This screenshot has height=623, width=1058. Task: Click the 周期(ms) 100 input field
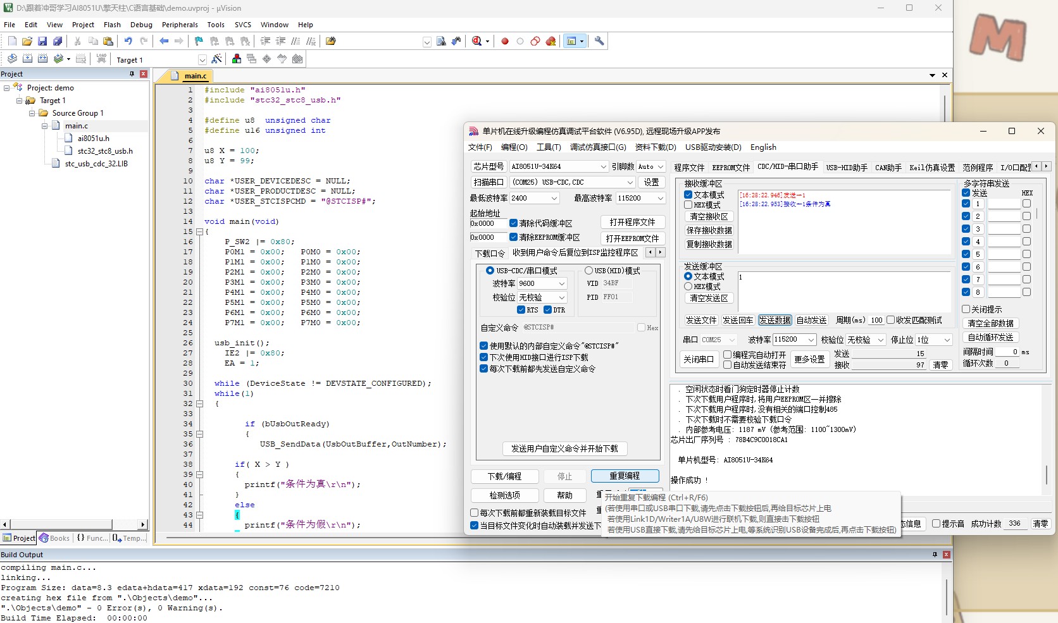[x=876, y=320]
